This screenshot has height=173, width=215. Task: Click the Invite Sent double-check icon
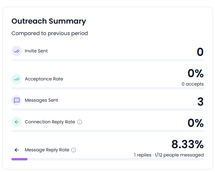pyautogui.click(x=17, y=51)
